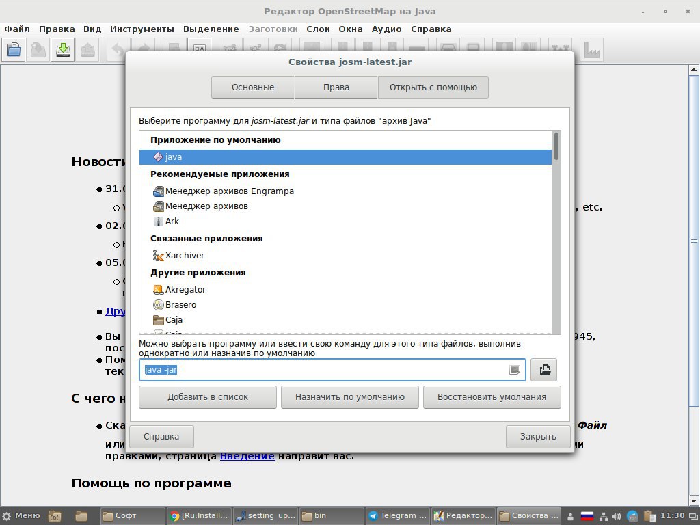Switch to the setting_up taskbar window

click(266, 516)
